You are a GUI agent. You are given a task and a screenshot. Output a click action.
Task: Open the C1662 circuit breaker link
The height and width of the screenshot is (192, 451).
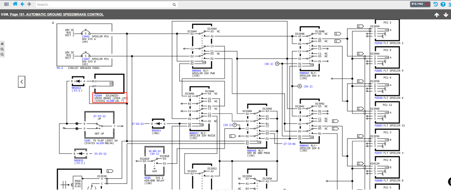click(x=86, y=37)
